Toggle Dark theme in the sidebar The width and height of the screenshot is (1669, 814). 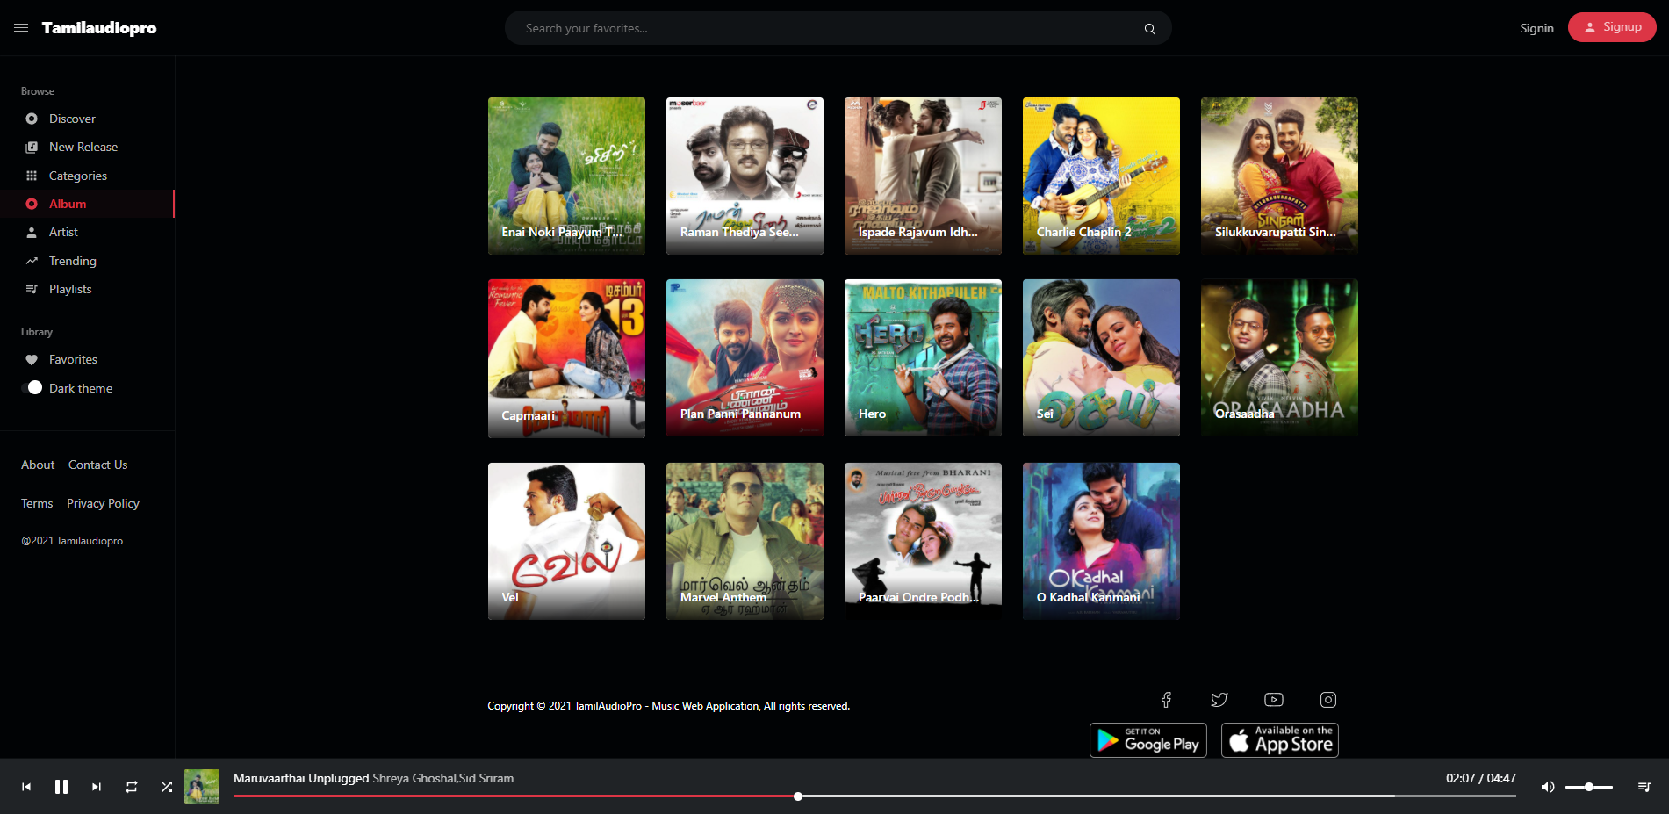(33, 387)
